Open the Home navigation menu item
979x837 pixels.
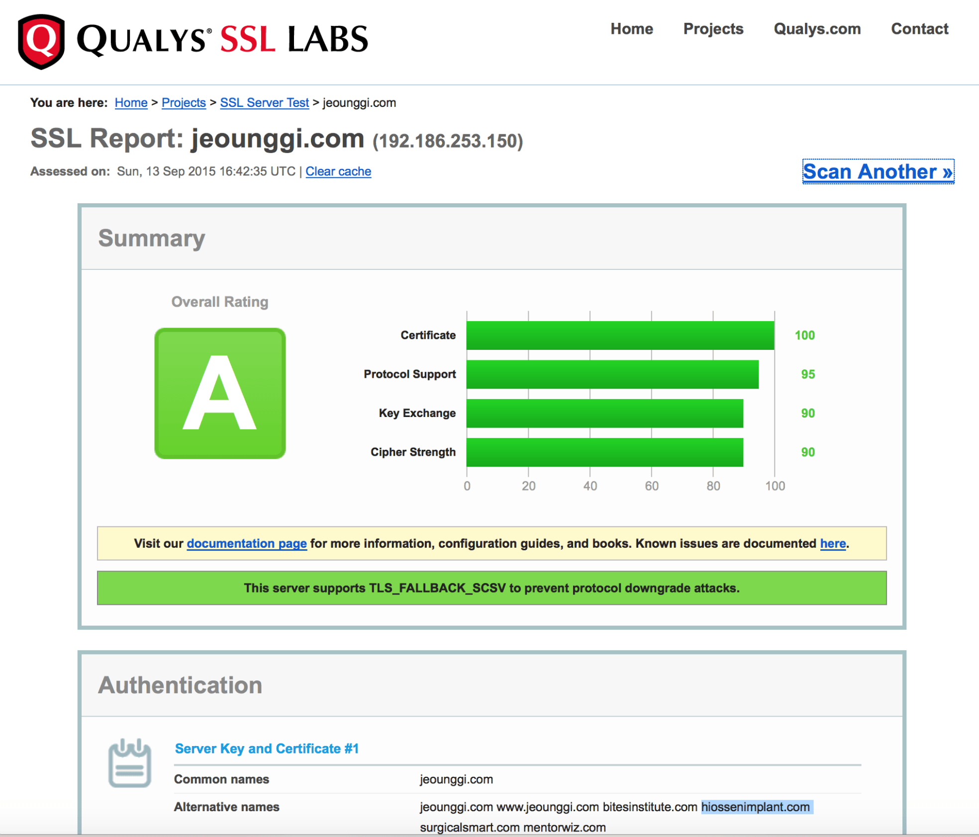tap(631, 29)
